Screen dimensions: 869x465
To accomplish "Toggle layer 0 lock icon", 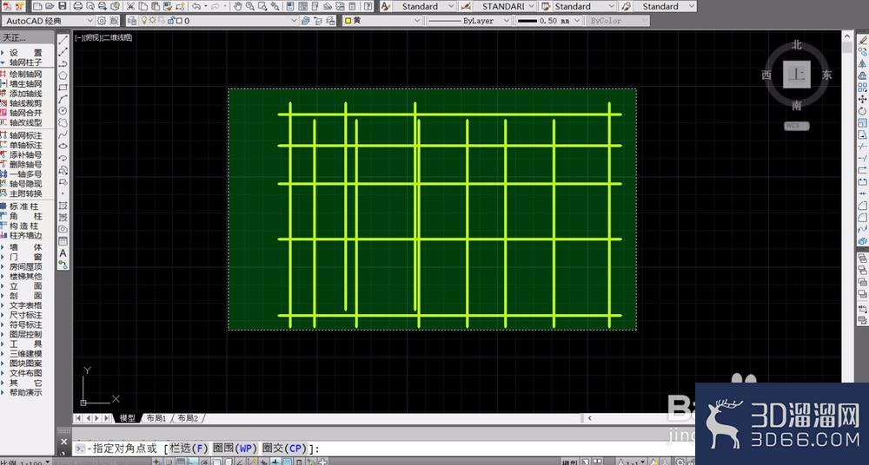I will [171, 21].
